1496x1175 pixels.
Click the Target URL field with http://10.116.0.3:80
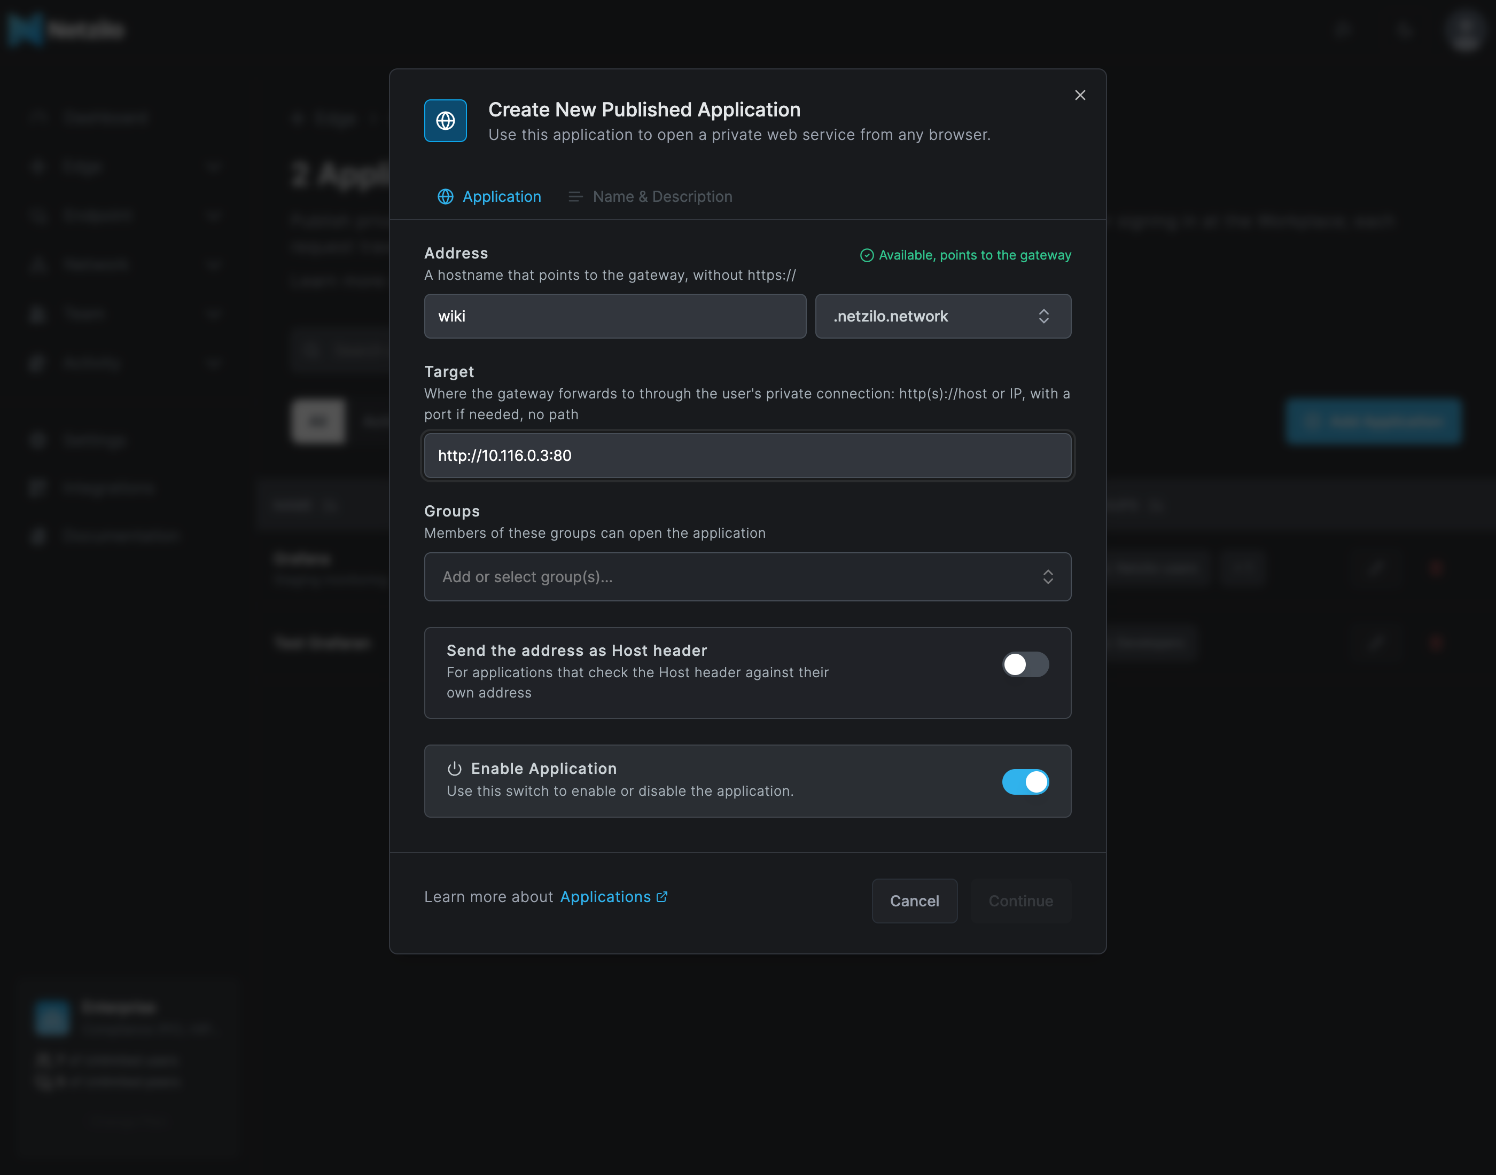[x=747, y=456]
